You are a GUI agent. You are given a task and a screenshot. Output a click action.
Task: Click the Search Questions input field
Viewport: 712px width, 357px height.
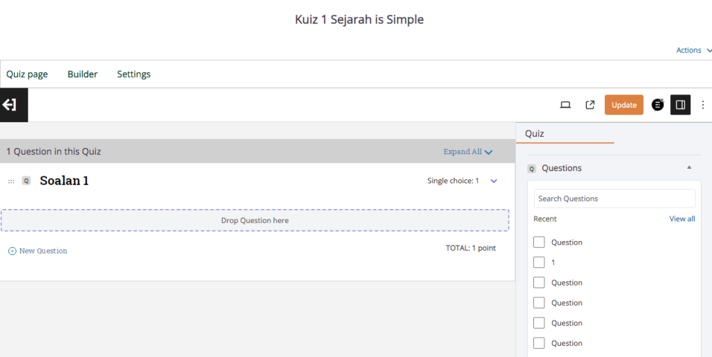[x=615, y=199]
